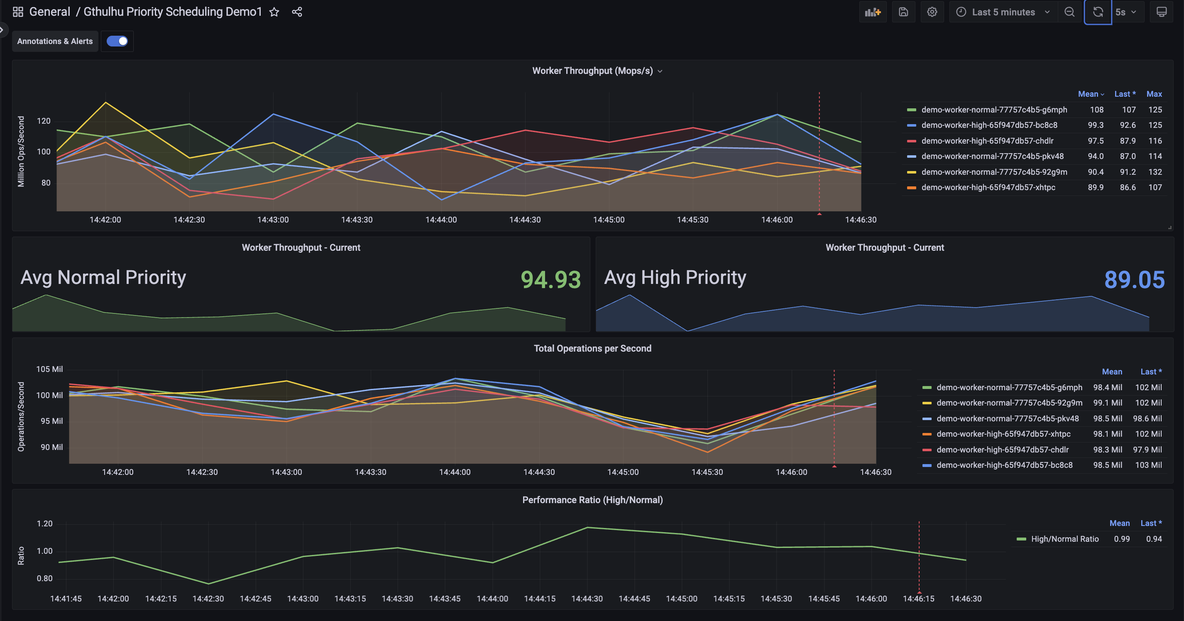Save the dashboard using disk icon
The width and height of the screenshot is (1184, 621).
pos(903,12)
